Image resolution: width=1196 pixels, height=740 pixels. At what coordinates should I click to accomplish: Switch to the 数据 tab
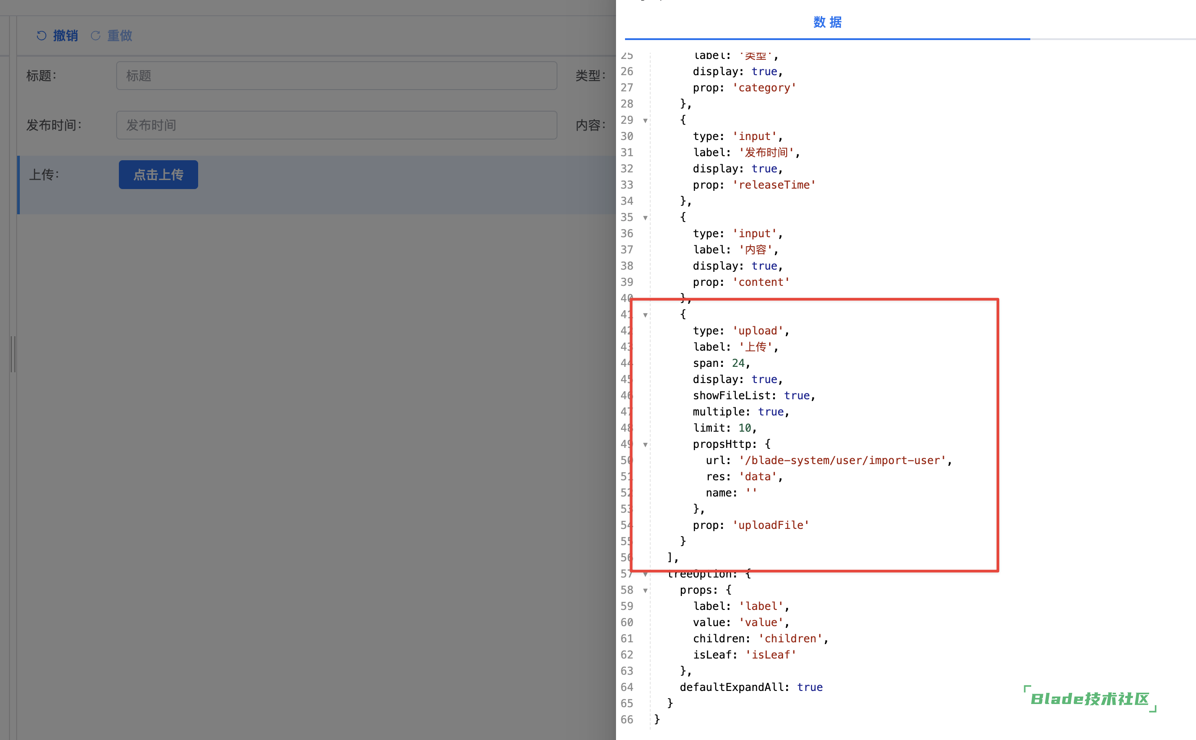coord(827,23)
